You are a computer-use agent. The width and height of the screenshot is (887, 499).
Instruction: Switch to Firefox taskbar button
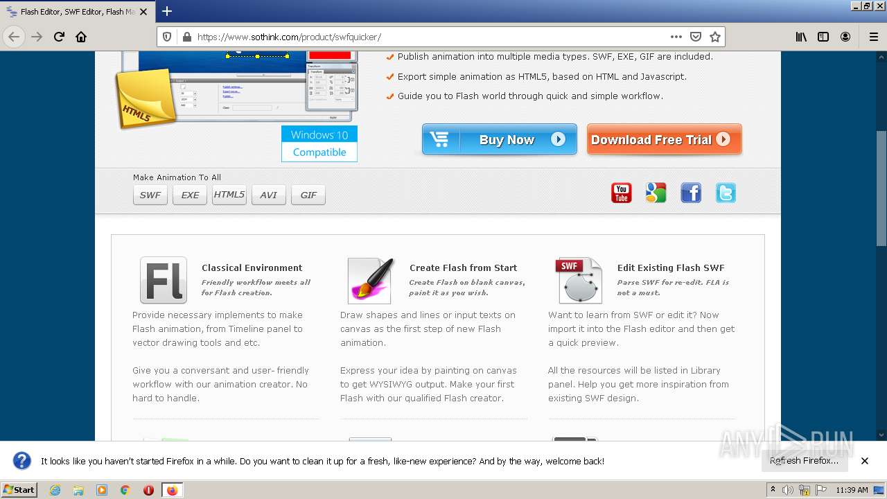[x=173, y=490]
